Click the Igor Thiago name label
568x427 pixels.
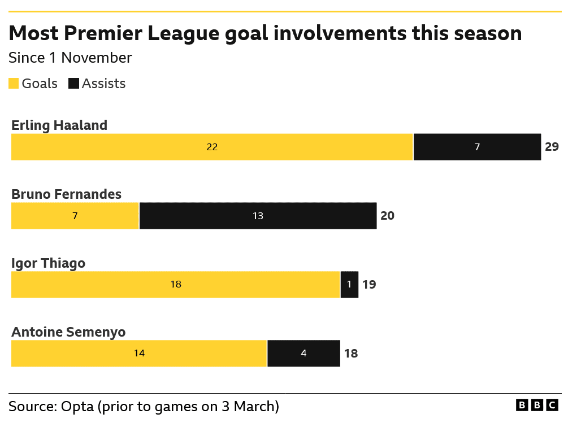(48, 263)
